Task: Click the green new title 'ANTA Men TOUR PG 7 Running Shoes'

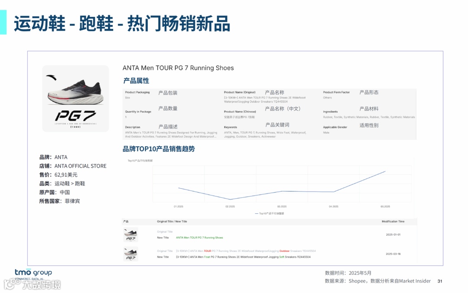Action: coord(199,238)
